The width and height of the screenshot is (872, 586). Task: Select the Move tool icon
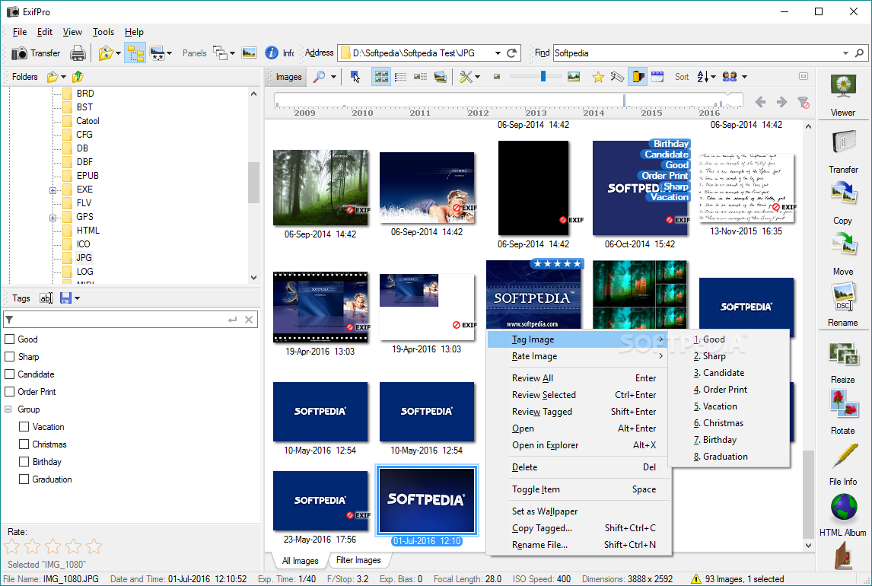[843, 246]
